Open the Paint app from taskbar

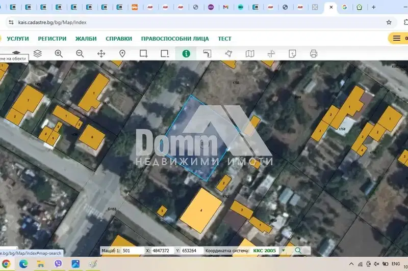coord(93,264)
